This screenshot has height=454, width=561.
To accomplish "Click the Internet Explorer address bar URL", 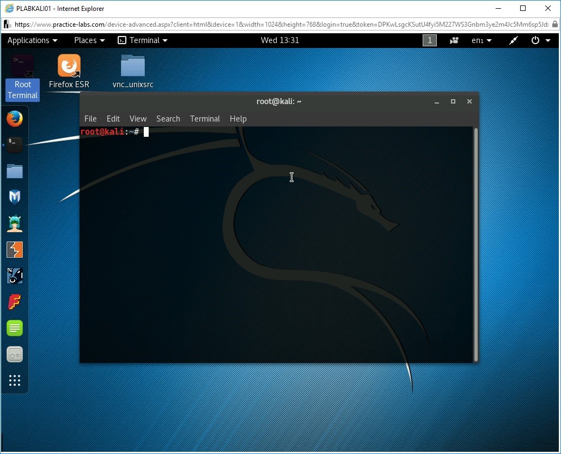I will click(281, 25).
